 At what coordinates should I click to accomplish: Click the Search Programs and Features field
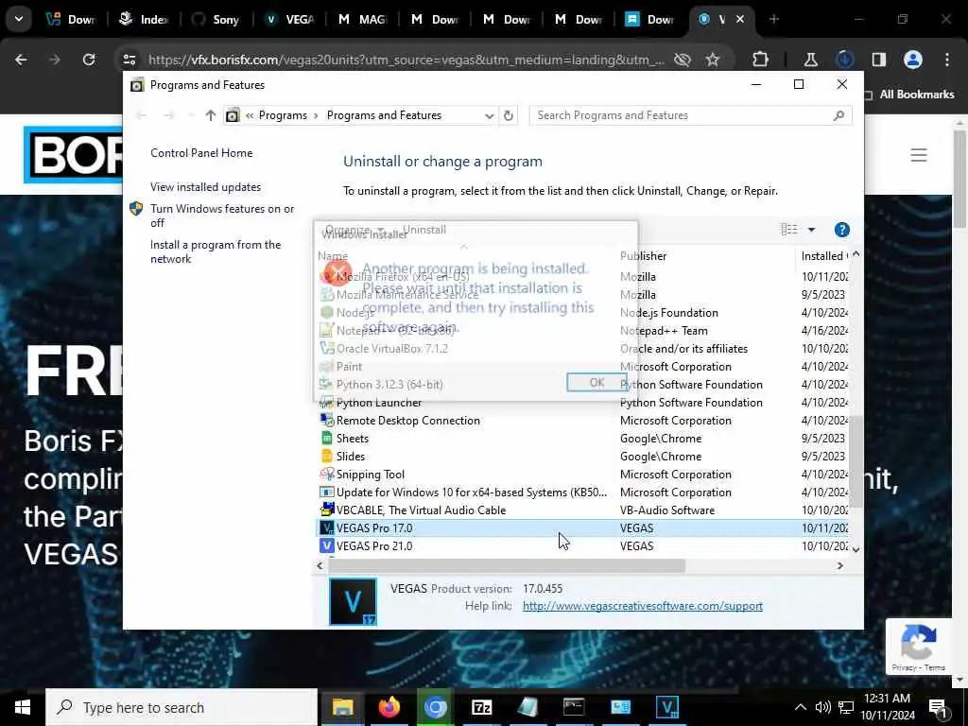690,115
